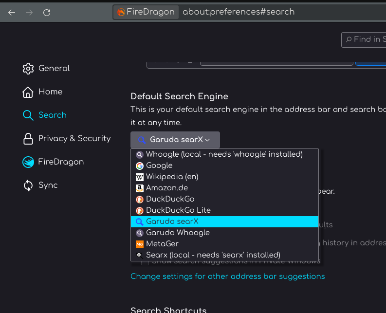The width and height of the screenshot is (386, 313).
Task: Click the Google logo icon in list
Action: 140,166
